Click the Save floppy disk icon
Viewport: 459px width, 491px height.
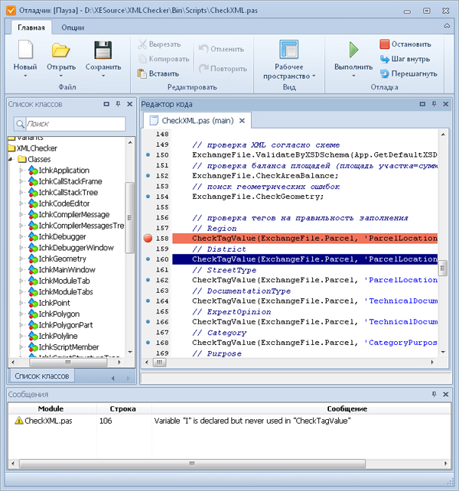(103, 50)
